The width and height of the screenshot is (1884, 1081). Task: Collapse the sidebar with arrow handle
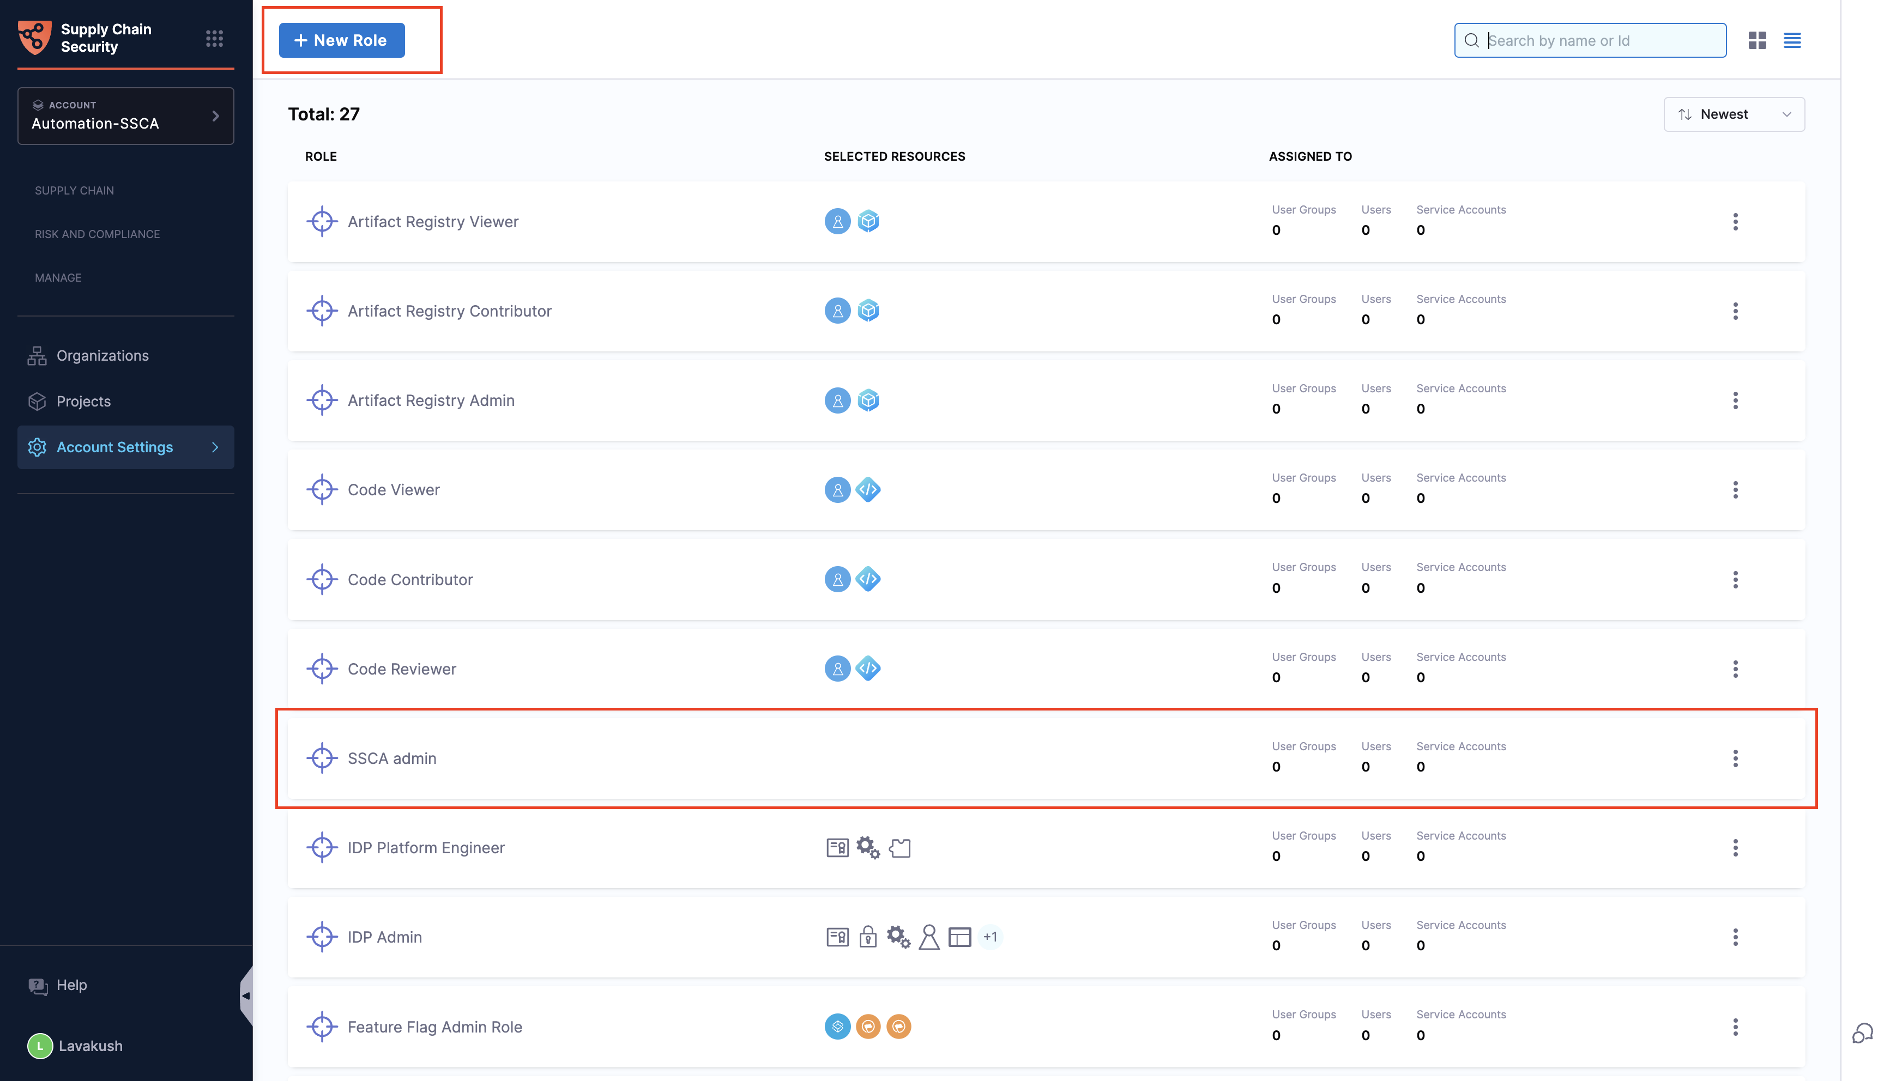[x=246, y=995]
